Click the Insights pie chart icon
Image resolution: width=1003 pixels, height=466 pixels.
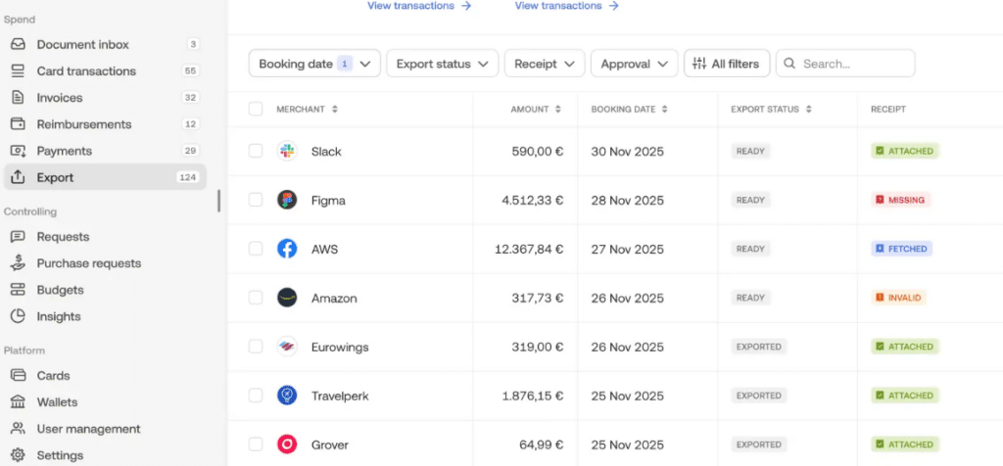(x=18, y=316)
